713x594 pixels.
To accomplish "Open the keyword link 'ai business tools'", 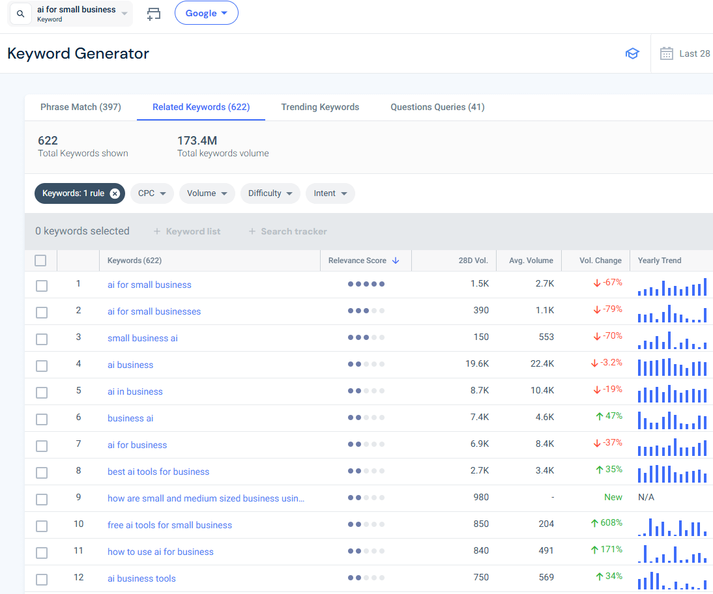I will coord(141,578).
